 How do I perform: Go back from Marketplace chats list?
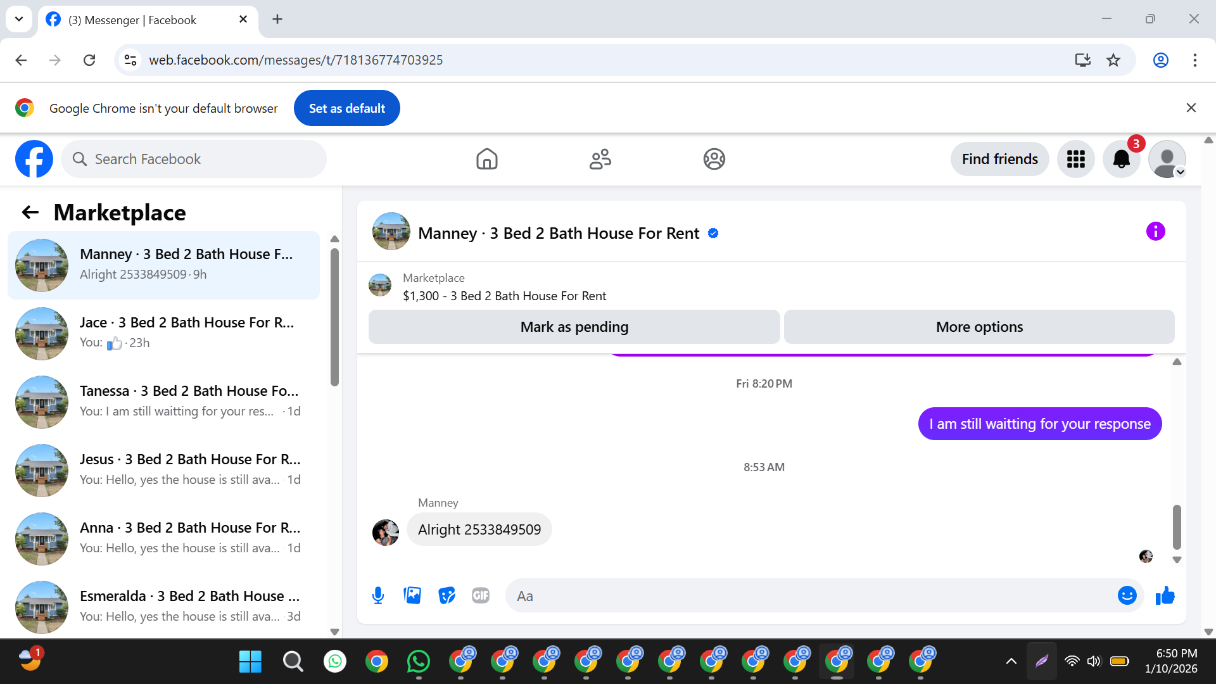click(x=30, y=213)
